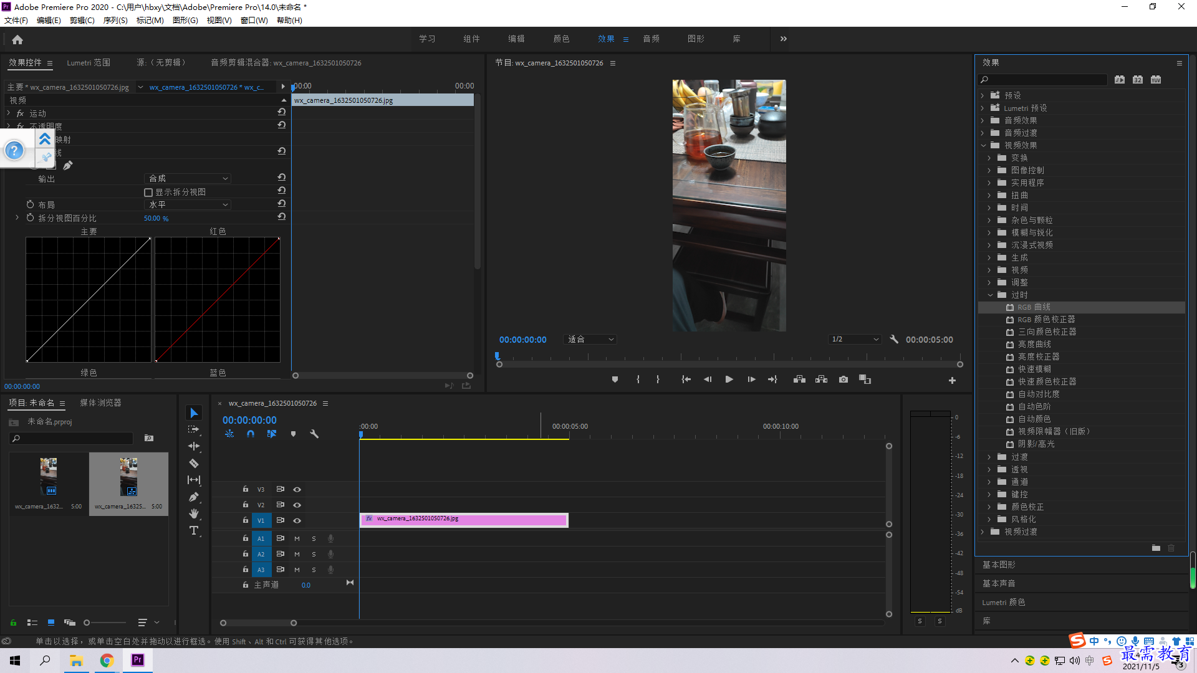
Task: Click Play button in program monitor
Action: pos(729,379)
